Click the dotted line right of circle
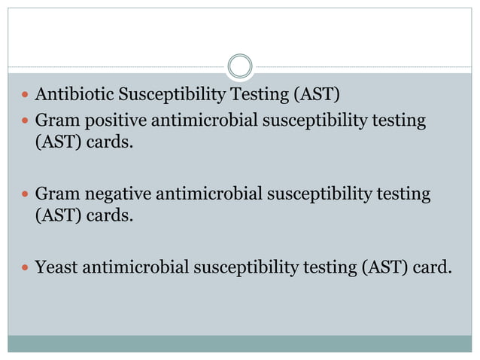The image size is (480, 360). pos(361,67)
